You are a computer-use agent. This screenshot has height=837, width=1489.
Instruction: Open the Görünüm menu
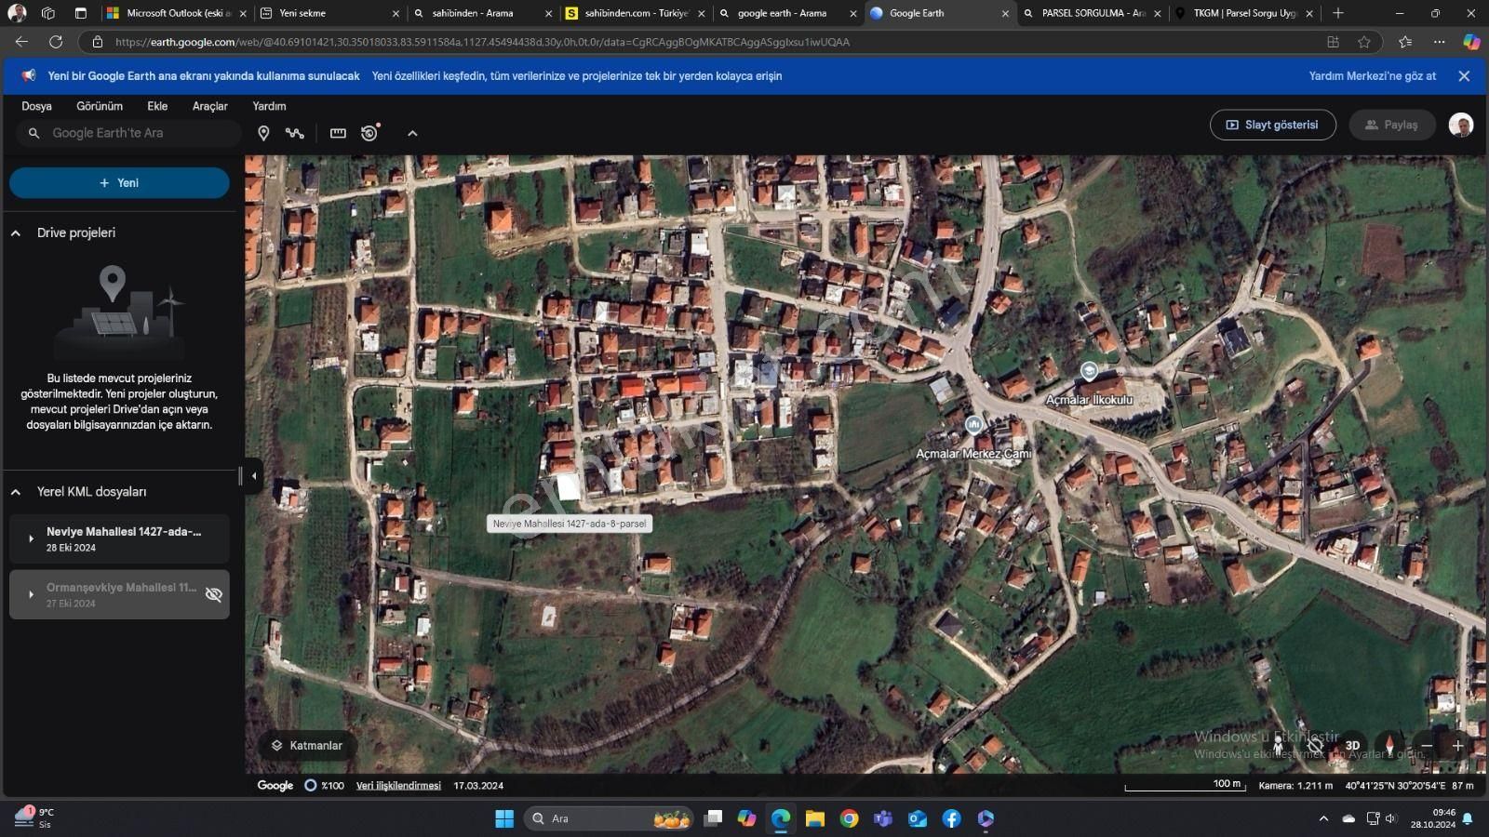pos(100,106)
